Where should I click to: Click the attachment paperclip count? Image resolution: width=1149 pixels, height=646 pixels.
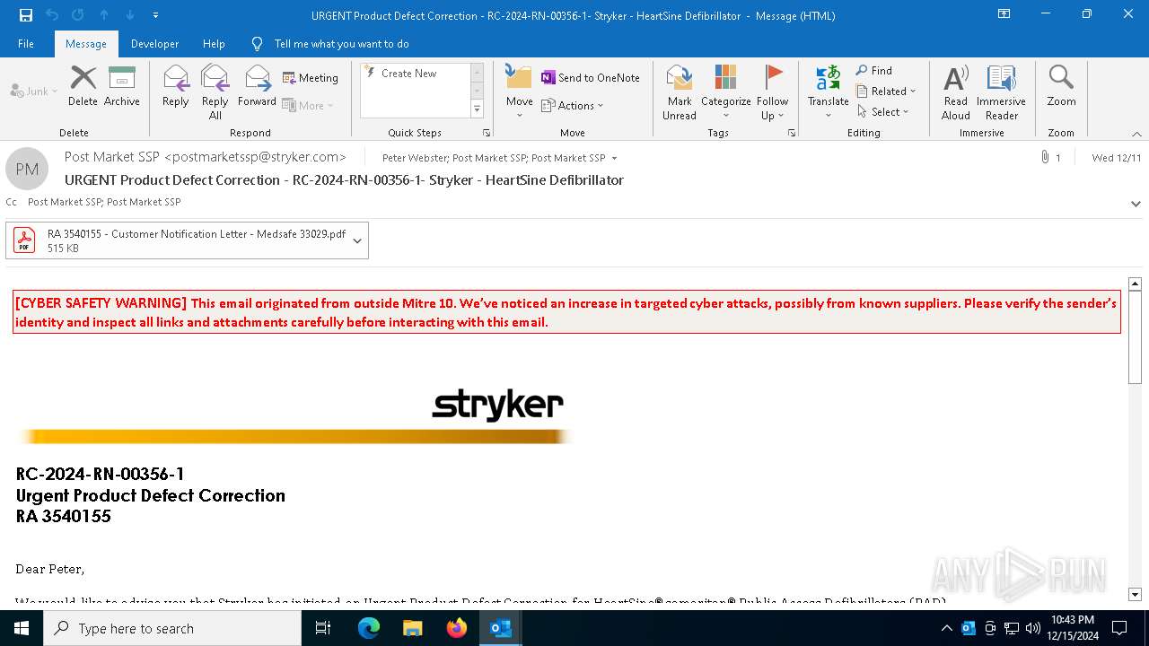1050,158
